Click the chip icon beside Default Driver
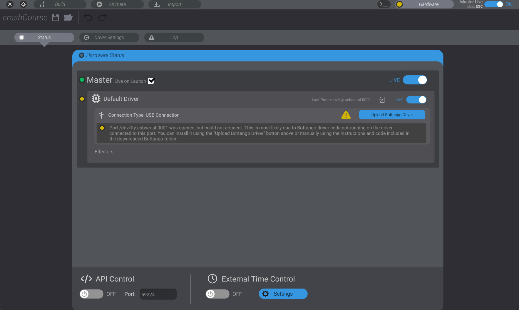The height and width of the screenshot is (310, 519). pos(96,98)
